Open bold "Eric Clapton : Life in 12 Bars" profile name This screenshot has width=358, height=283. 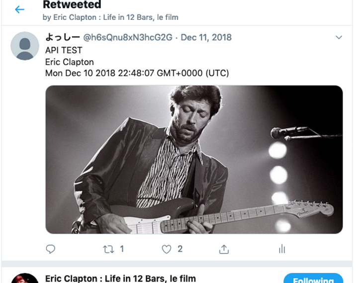pyautogui.click(x=120, y=279)
